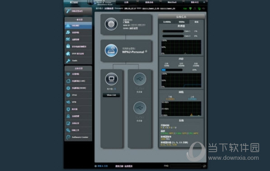Click the reboot button in top bar
The image size is (270, 171).
coord(149,2)
